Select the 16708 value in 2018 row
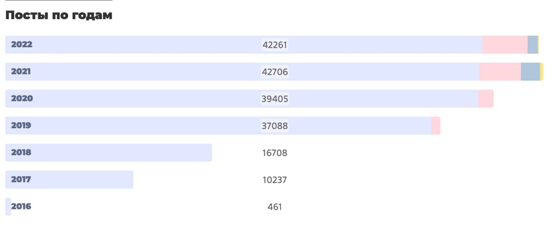Image resolution: width=552 pixels, height=225 pixels. pos(275,153)
